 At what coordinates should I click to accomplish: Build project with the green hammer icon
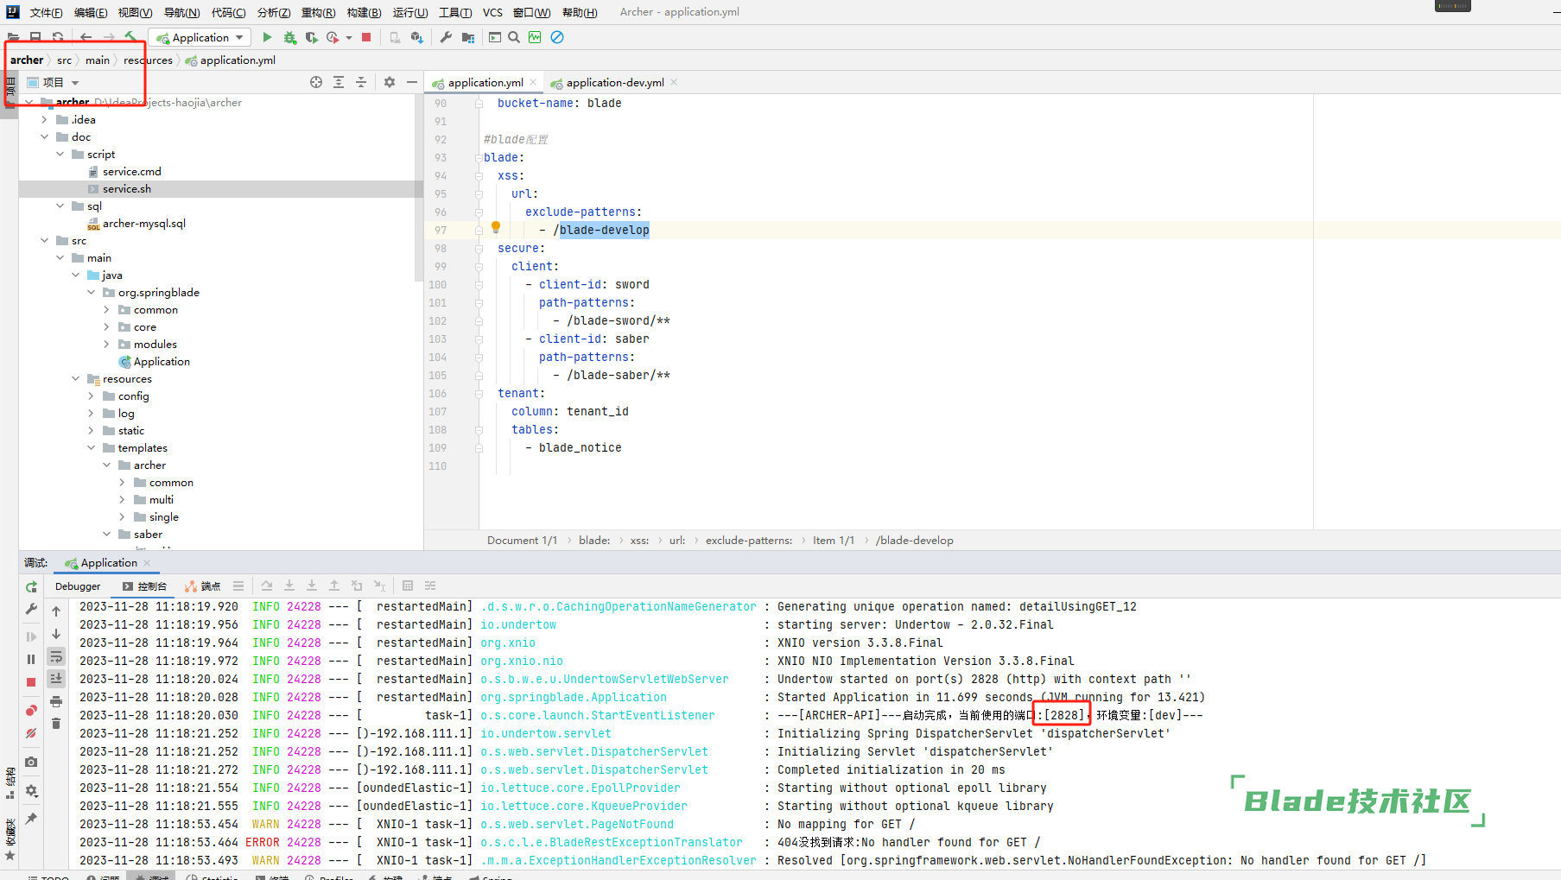point(130,36)
